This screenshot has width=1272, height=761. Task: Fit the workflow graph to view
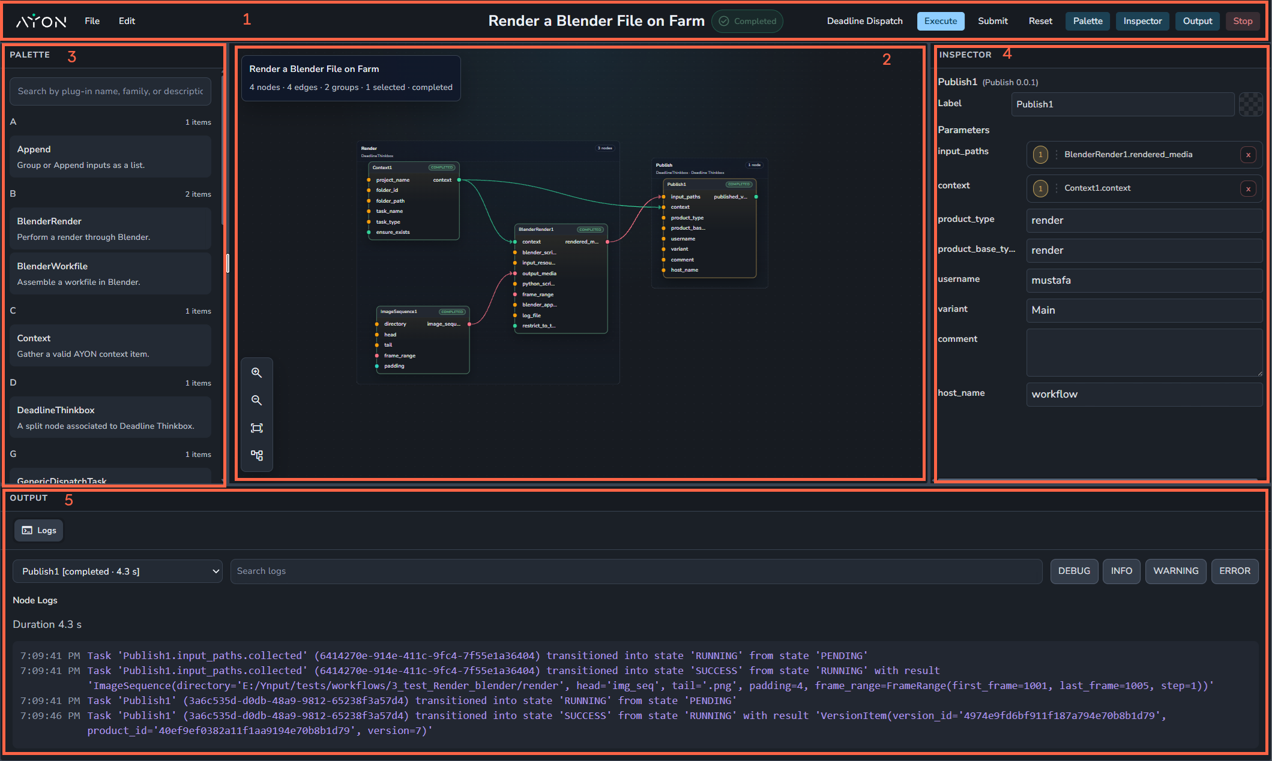[256, 428]
